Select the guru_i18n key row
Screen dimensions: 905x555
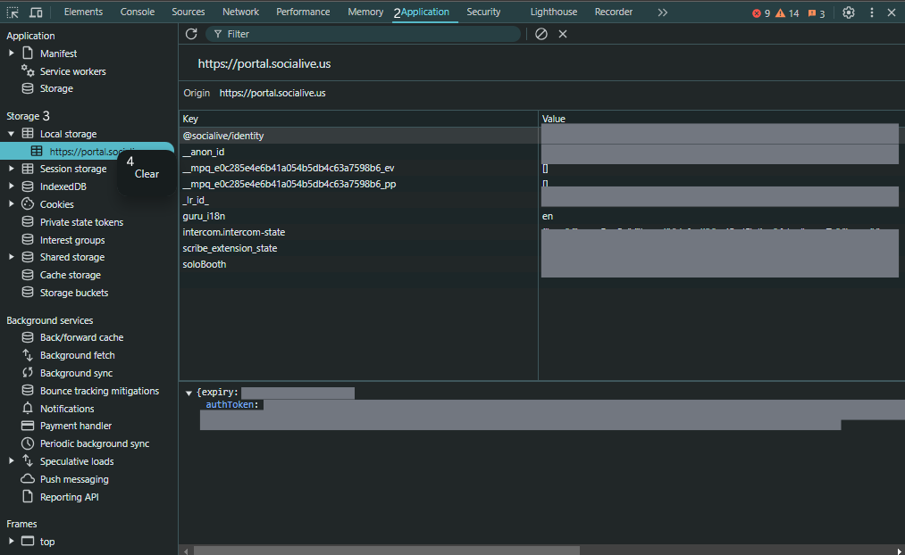click(358, 216)
